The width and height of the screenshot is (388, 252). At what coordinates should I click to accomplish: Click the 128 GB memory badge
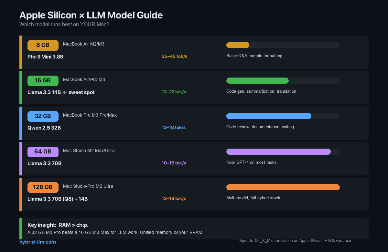click(x=43, y=187)
